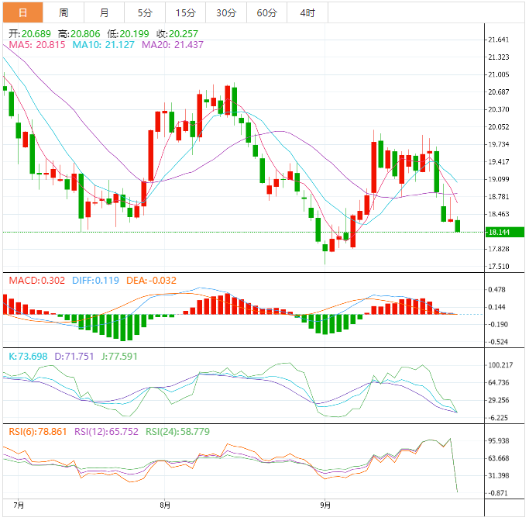Select the 日 daily chart tab

click(x=23, y=13)
